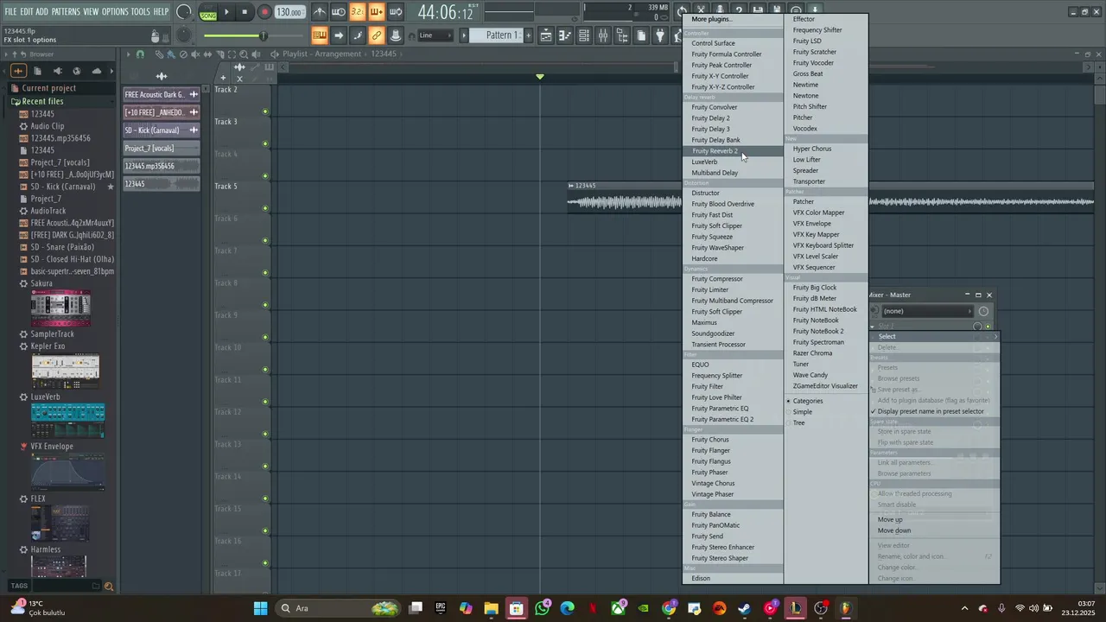Viewport: 1106px width, 622px height.
Task: Click the Slot 1 dropdown arrow
Action: coord(872,327)
